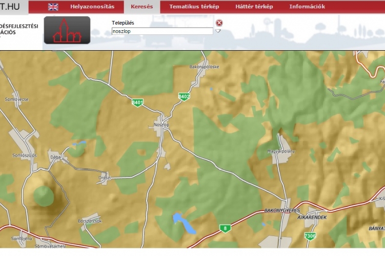
Task: Switch to the Háttér térkép tab
Action: pos(254,7)
